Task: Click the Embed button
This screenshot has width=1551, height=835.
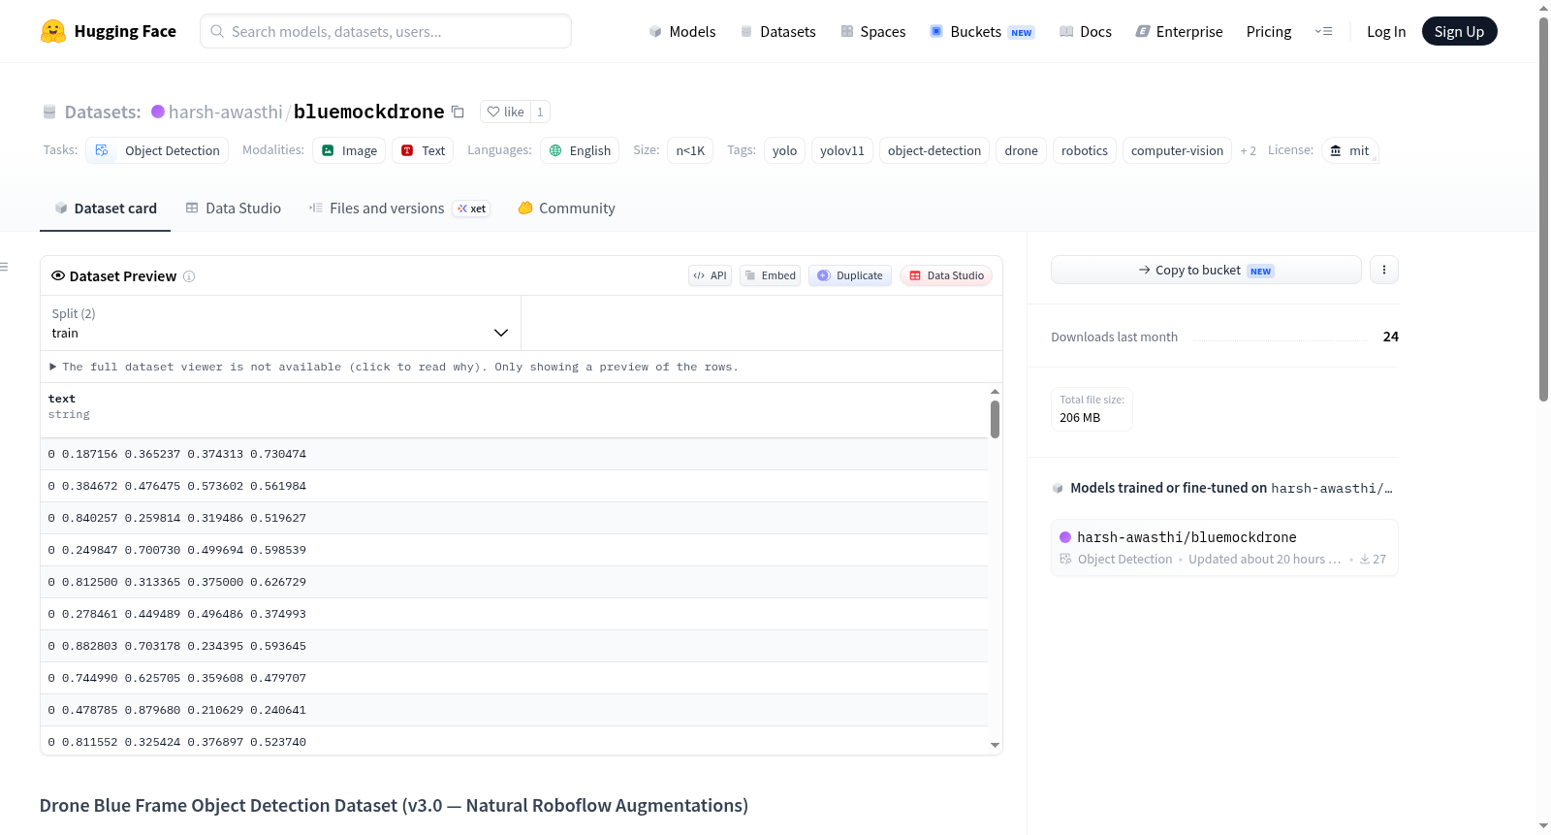Action: (771, 275)
